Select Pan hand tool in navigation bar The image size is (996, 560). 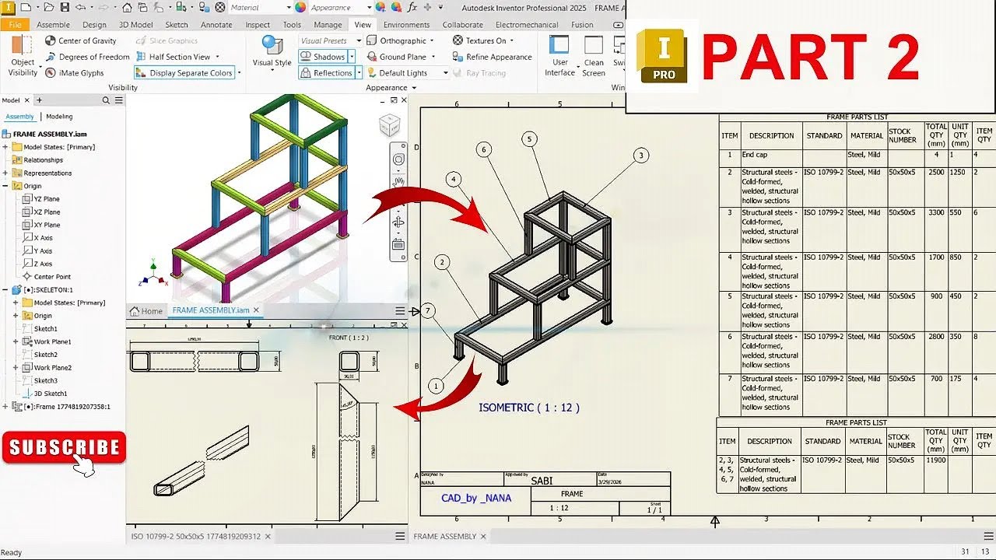398,180
